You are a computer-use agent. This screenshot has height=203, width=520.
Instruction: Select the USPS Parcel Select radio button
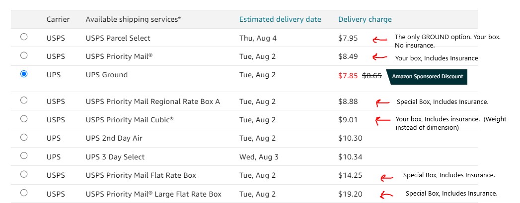pyautogui.click(x=23, y=37)
